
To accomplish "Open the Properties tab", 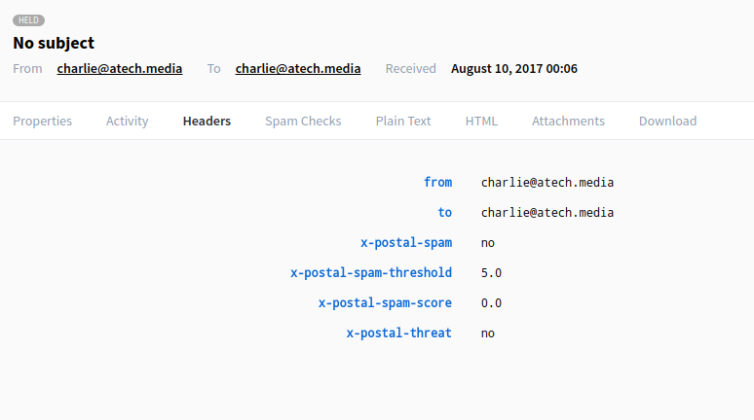I will [42, 121].
